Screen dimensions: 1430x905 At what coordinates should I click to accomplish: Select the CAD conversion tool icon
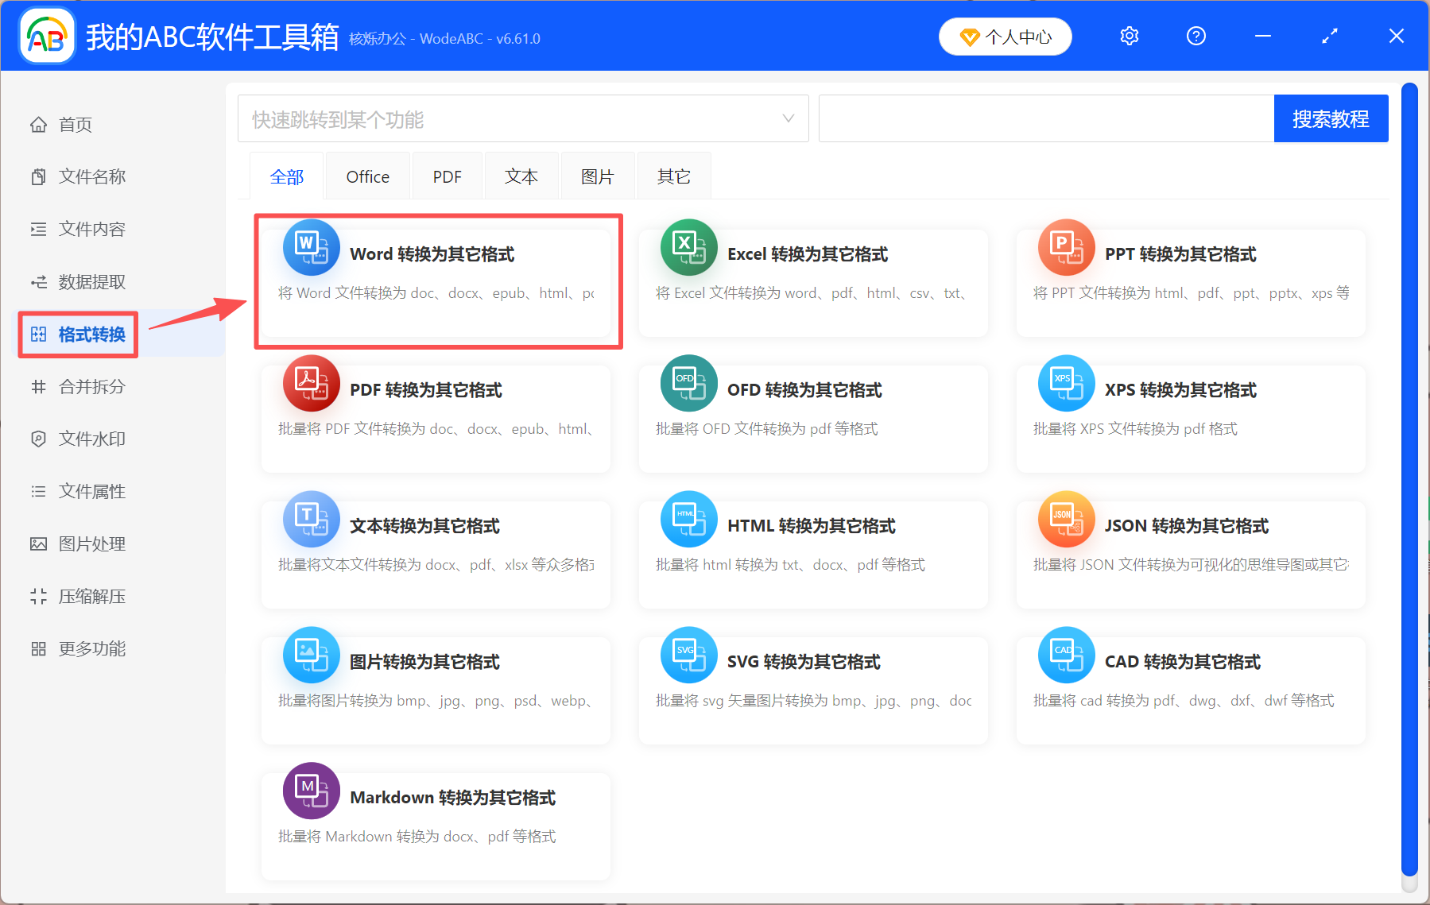click(x=1065, y=655)
